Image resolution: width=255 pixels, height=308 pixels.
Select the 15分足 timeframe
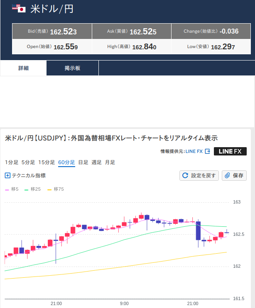[x=47, y=162]
